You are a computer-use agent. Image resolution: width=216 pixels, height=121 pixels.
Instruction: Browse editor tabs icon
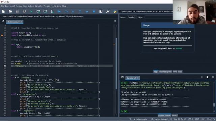click(3, 21)
